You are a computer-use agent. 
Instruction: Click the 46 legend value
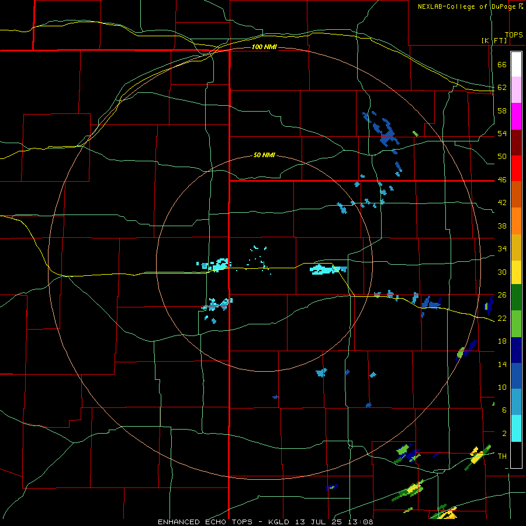click(502, 180)
